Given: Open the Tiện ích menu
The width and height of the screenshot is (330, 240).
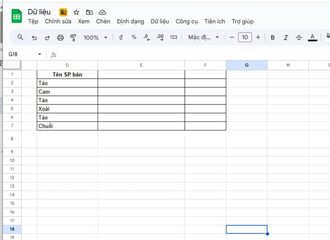Looking at the screenshot, I should [214, 21].
